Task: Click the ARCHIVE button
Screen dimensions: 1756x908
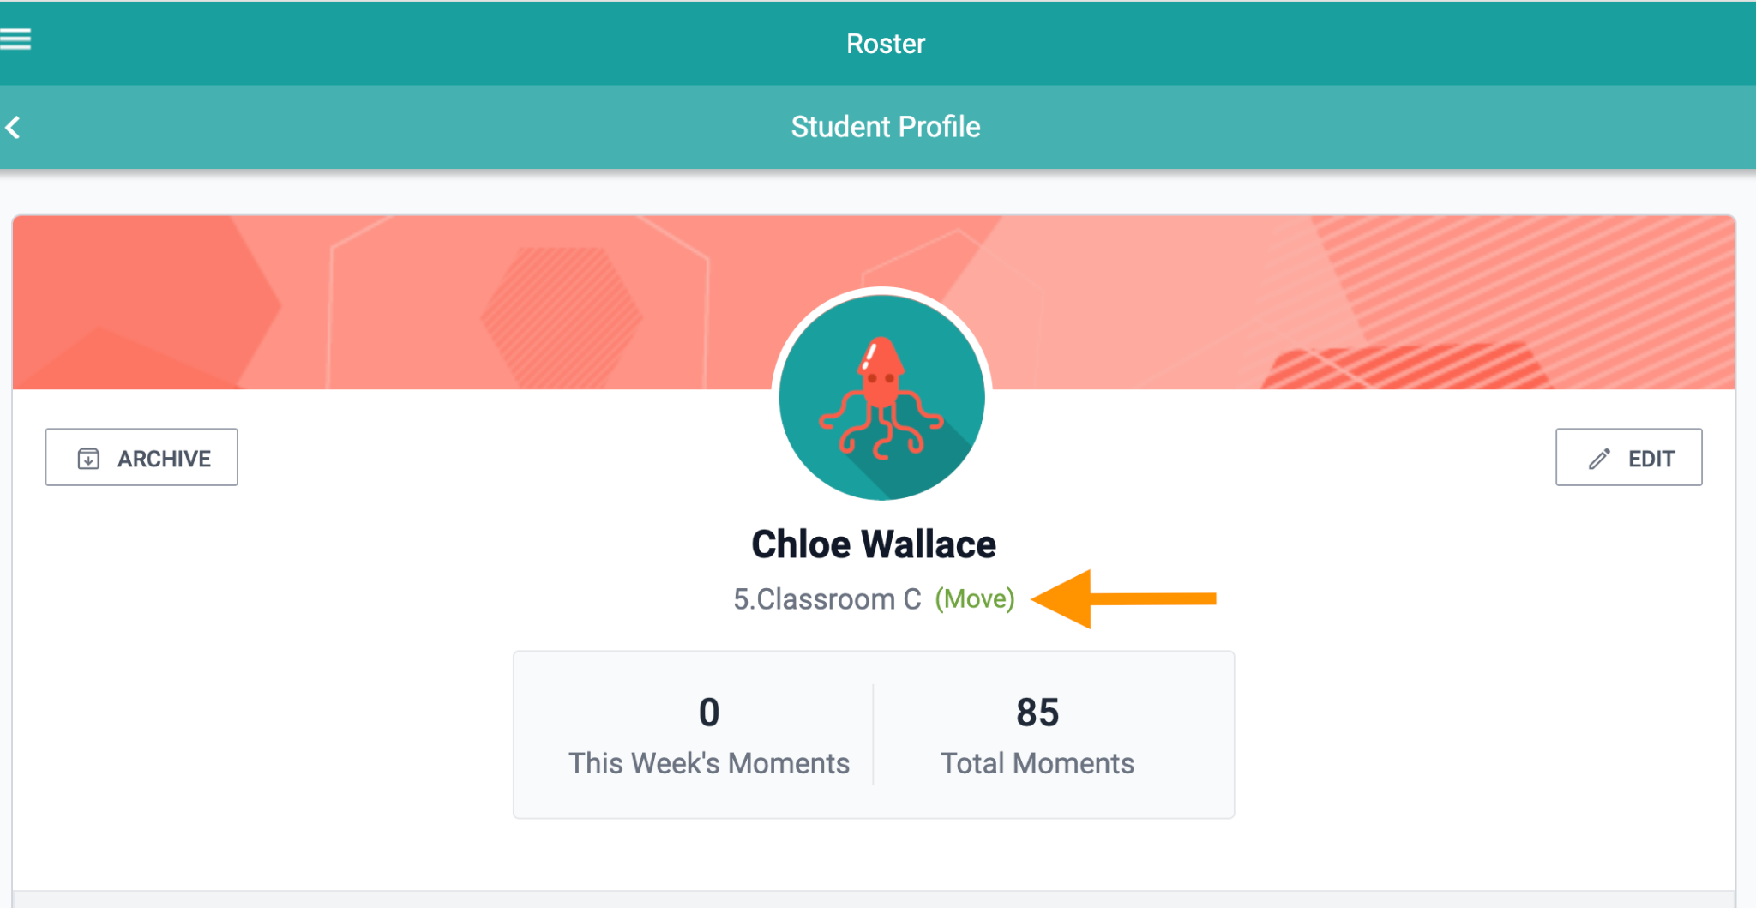Action: pos(141,457)
